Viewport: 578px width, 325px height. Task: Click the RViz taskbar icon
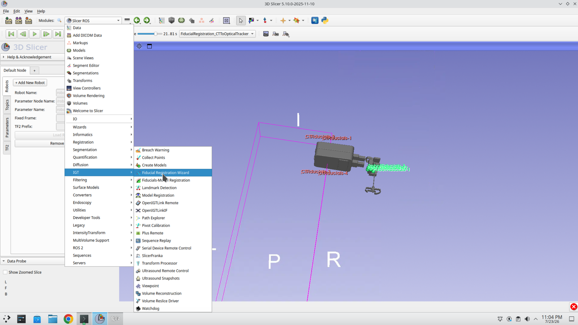pos(116,319)
